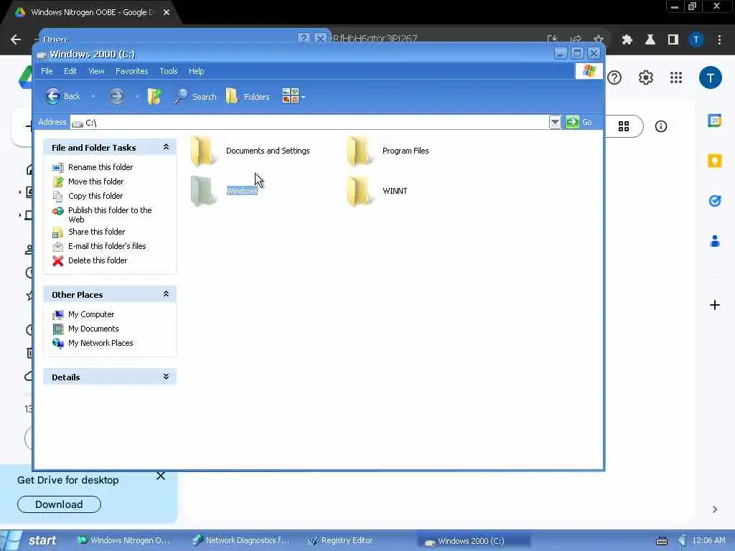Open the Drive view details info icon
The height and width of the screenshot is (551, 735).
click(x=661, y=126)
